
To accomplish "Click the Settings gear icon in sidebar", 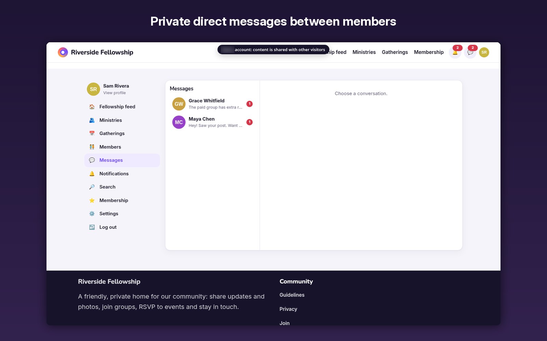I will (x=92, y=214).
